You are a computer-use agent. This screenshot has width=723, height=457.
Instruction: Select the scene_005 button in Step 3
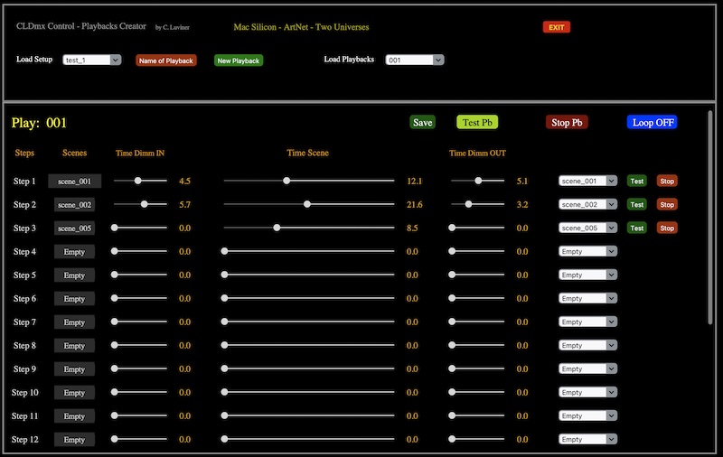(x=74, y=228)
